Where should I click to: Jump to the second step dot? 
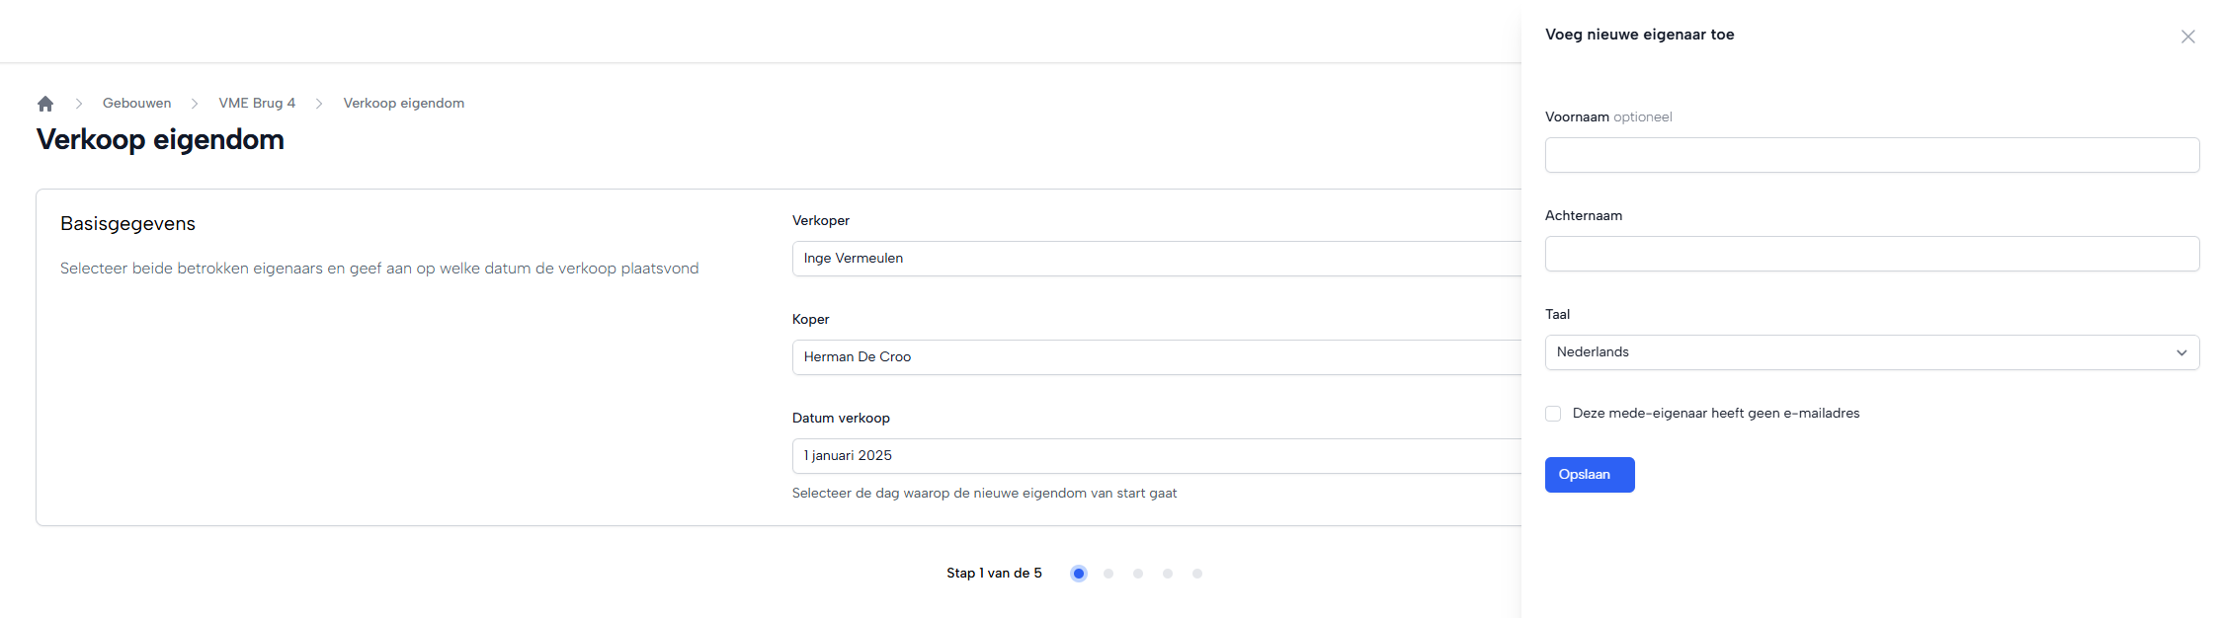tap(1108, 574)
